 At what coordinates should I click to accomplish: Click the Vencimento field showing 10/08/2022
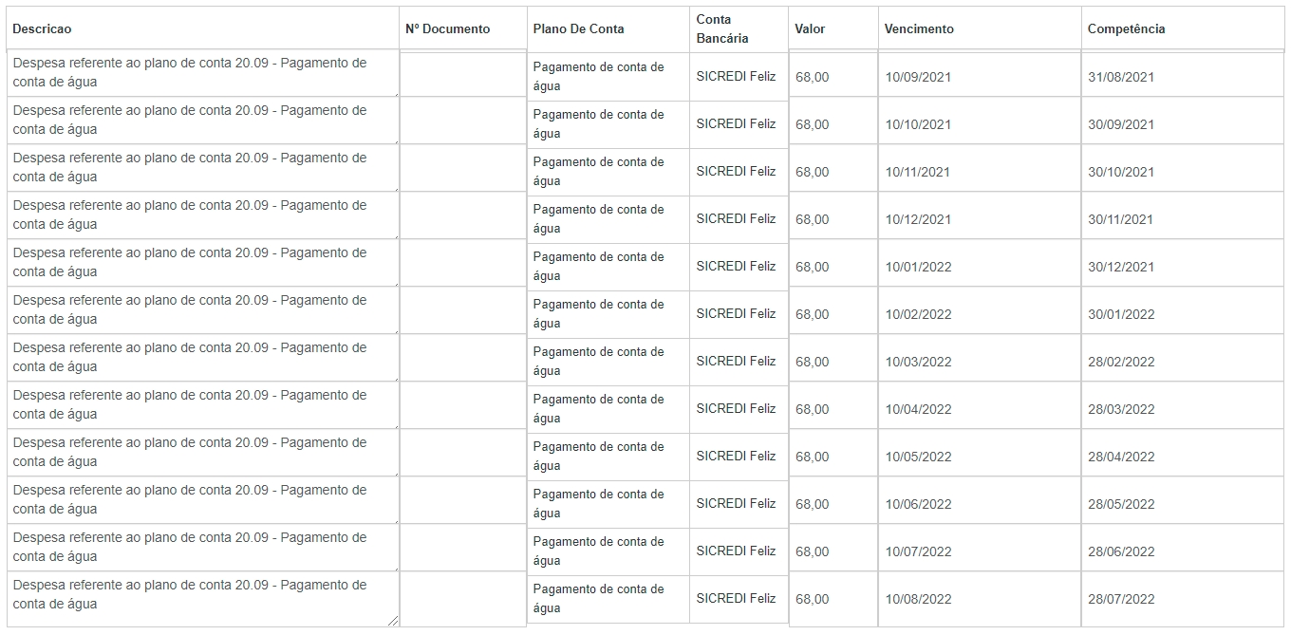tap(978, 599)
